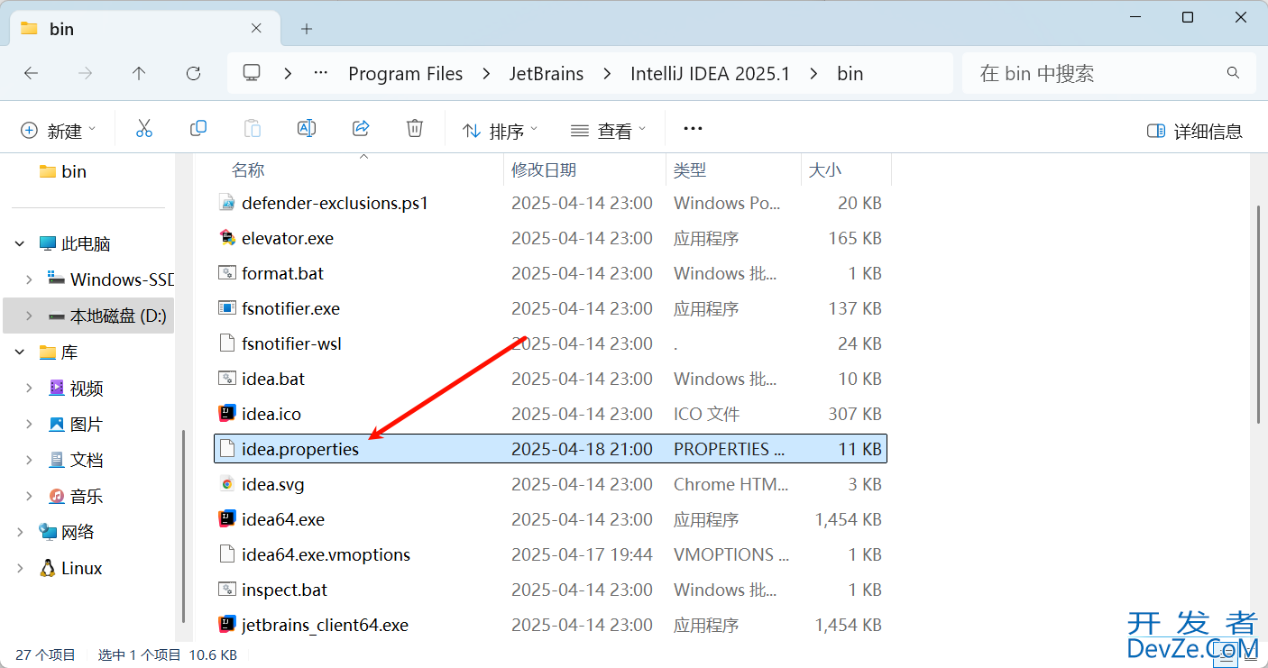Open the 文档 library in sidebar
Screen dimensions: 1268x668
point(77,460)
